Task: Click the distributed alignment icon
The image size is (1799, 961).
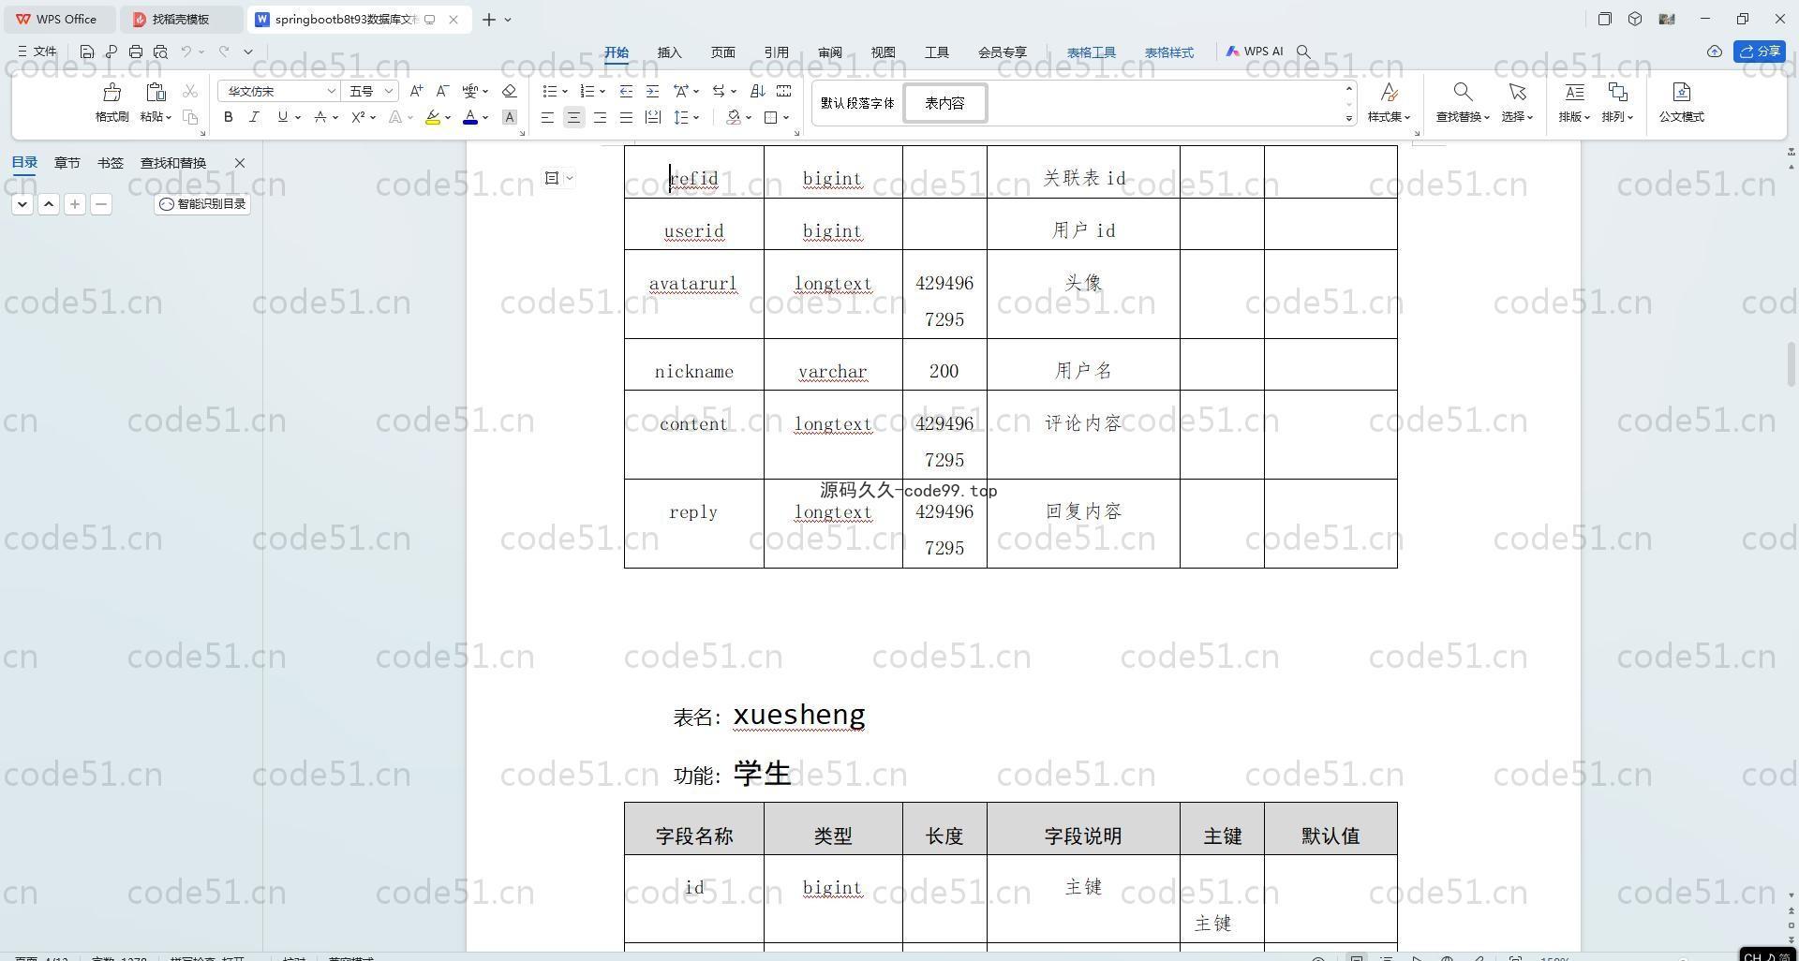Action: [x=653, y=117]
